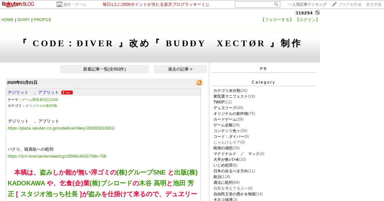This screenshot has height=201, width=384.
Task: Open 趣味・ゲーム genre link
Action: click(75, 4)
